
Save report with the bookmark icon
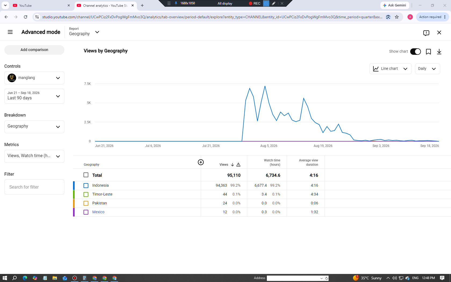pyautogui.click(x=428, y=52)
